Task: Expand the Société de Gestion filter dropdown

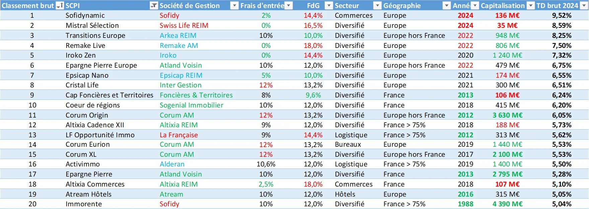Action: (234, 6)
